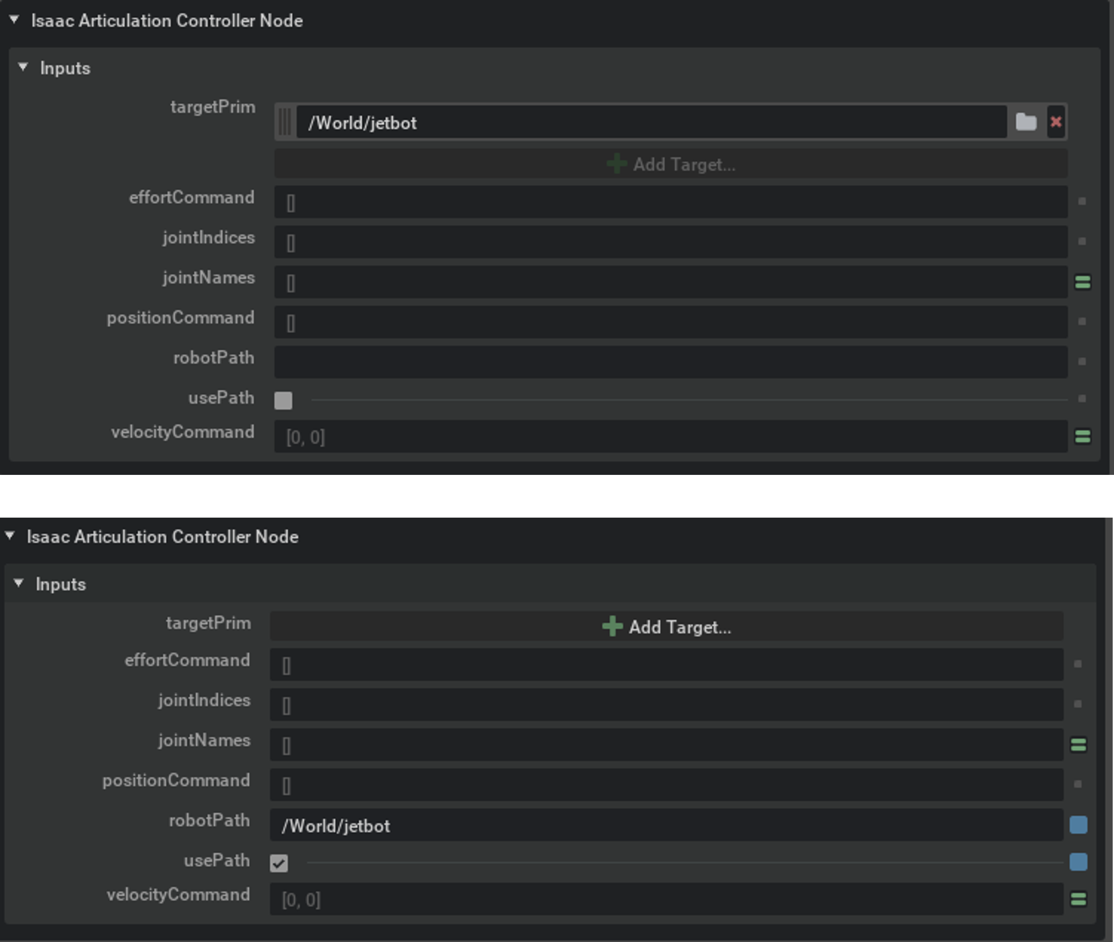Click the /World/jetbot targetPrim field in top panel
This screenshot has width=1114, height=942.
click(651, 122)
